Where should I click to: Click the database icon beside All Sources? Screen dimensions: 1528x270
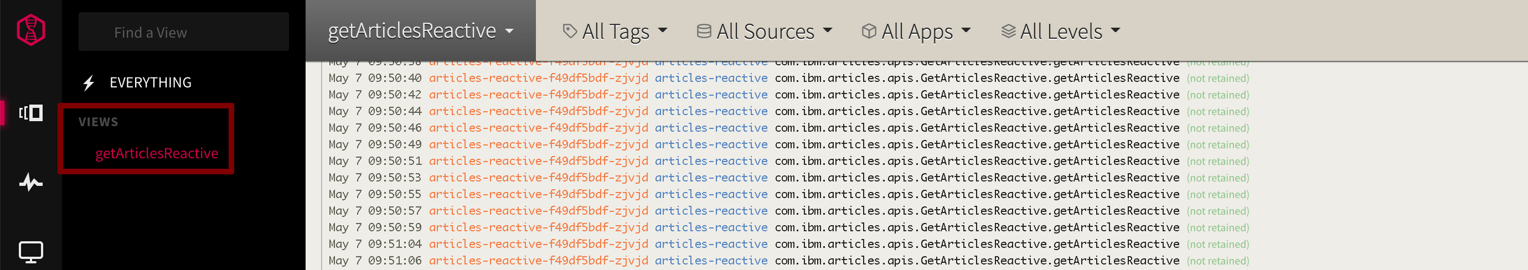(704, 31)
